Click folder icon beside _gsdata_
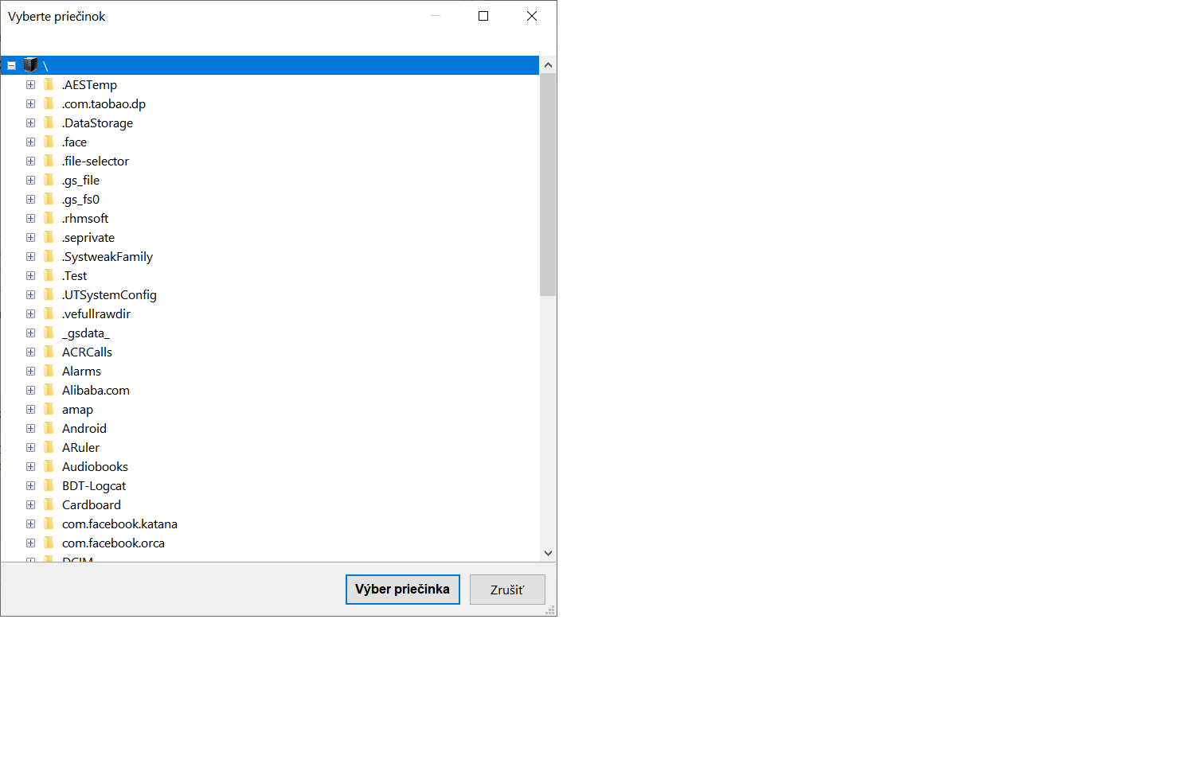The height and width of the screenshot is (763, 1200). click(x=49, y=333)
